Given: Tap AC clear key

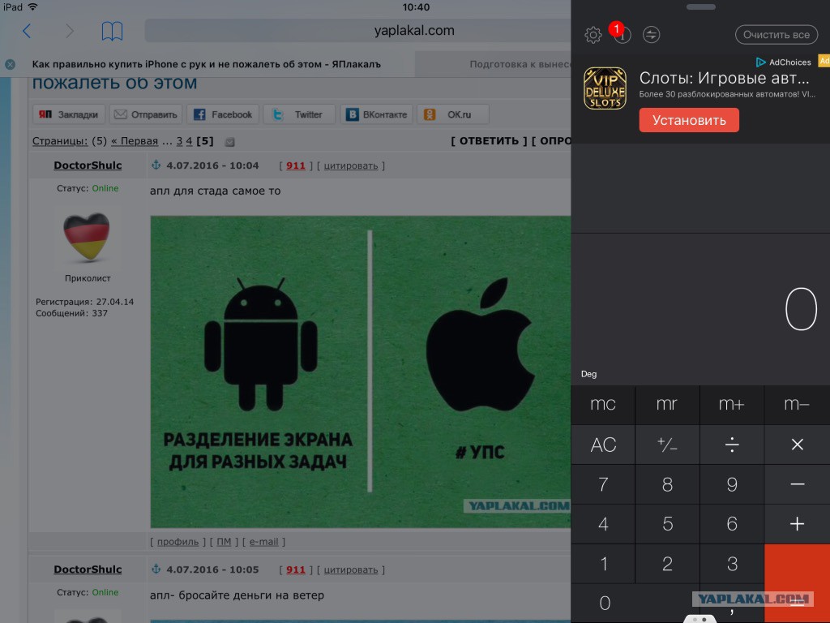Looking at the screenshot, I should point(603,445).
